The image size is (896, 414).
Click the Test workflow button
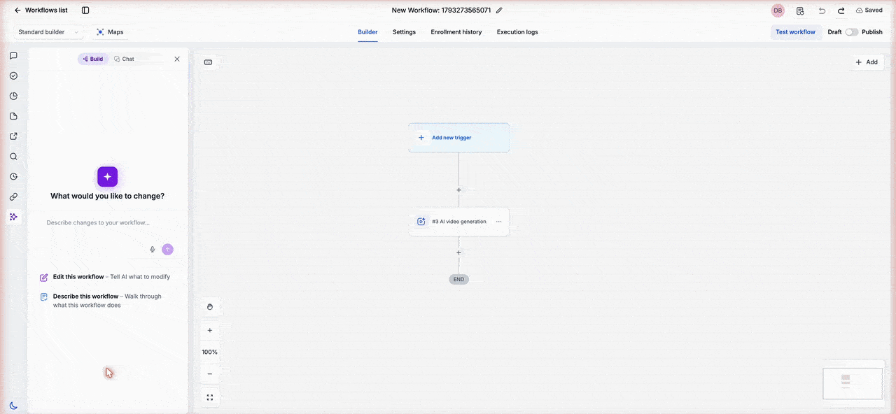click(x=795, y=32)
